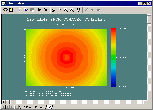Click the paste clipboard icon
Viewport: 153px width, 110px height.
32,10
